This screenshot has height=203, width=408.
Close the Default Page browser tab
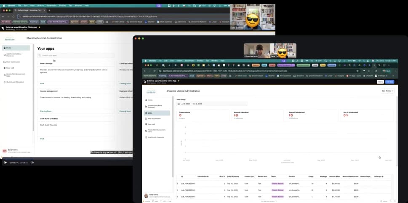tap(44, 11)
